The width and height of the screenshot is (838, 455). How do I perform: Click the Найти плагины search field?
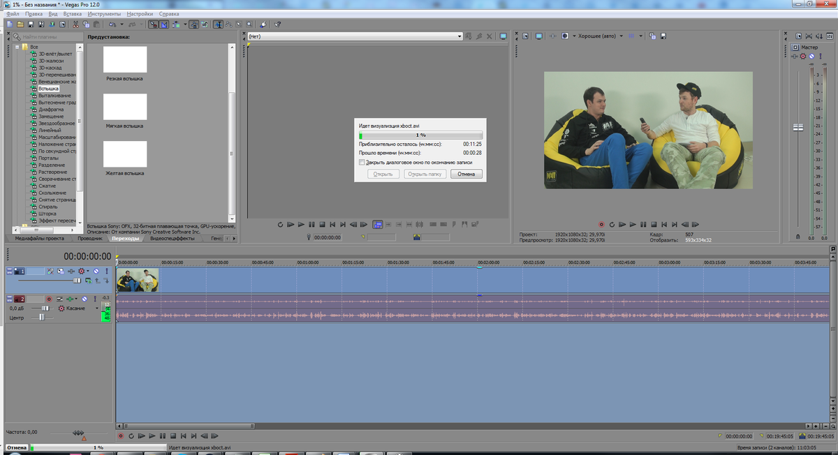(46, 36)
